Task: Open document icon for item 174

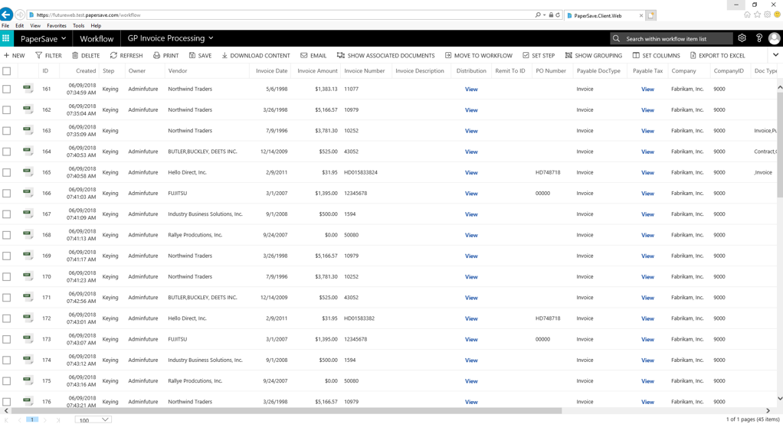Action: [28, 360]
